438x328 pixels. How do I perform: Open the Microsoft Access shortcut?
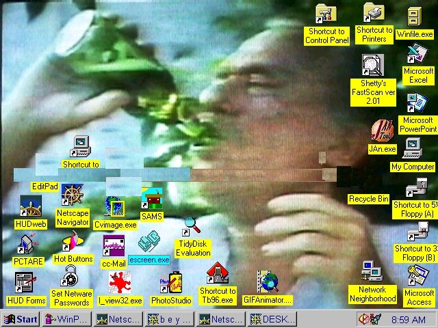417,276
